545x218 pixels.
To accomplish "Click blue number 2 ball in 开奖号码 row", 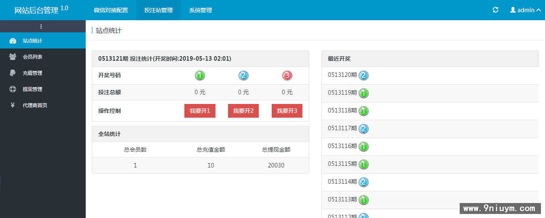I will [243, 75].
